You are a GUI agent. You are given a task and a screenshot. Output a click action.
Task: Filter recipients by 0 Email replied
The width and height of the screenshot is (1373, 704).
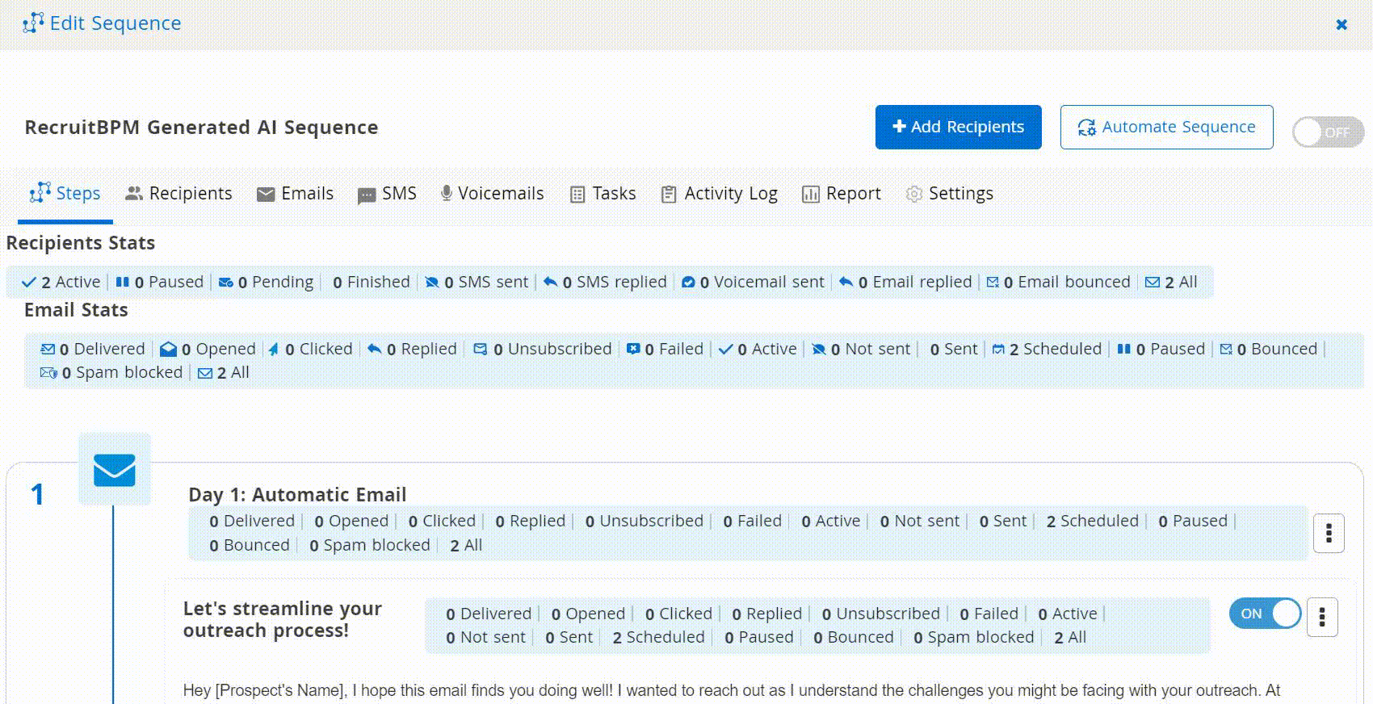tap(905, 283)
